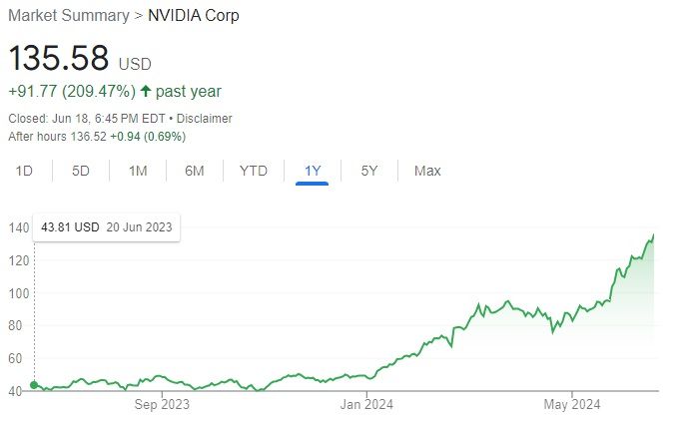Show the 1M price history
Screen dimensions: 677x425
[x=138, y=171]
